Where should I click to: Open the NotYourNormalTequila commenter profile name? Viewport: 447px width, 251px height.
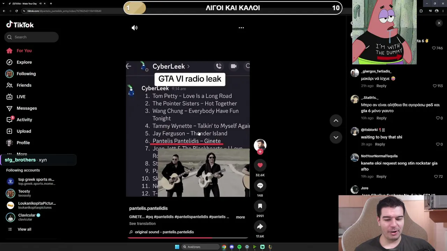click(379, 156)
